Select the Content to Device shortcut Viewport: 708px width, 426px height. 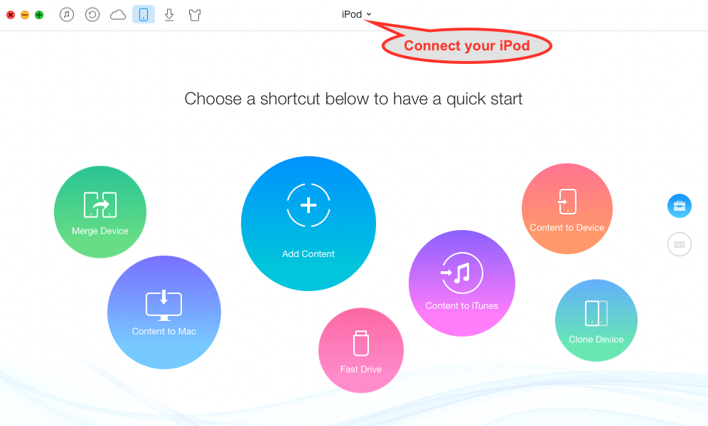567,209
